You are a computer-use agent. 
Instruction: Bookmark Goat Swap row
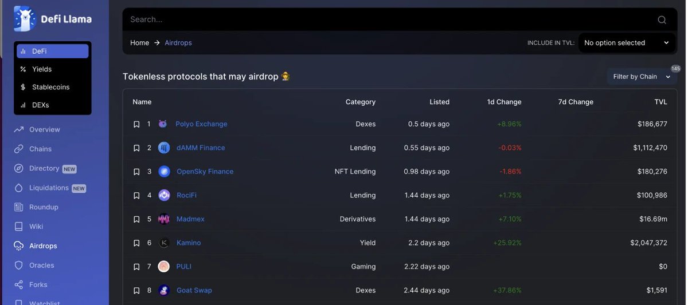tap(136, 290)
